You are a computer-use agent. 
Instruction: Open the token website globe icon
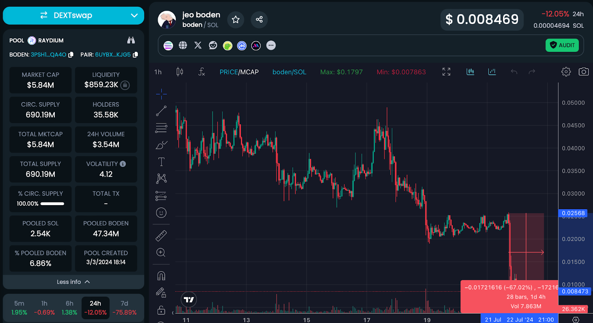(183, 45)
